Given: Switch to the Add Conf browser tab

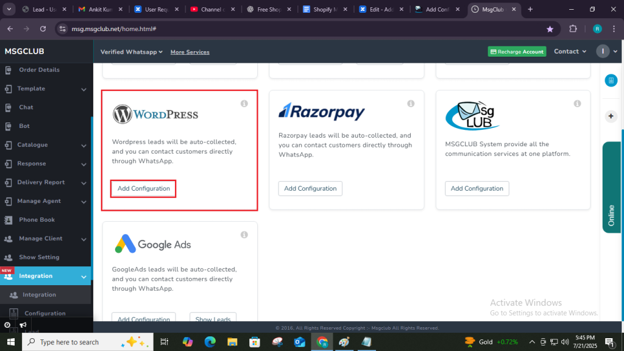Looking at the screenshot, I should click(x=438, y=9).
